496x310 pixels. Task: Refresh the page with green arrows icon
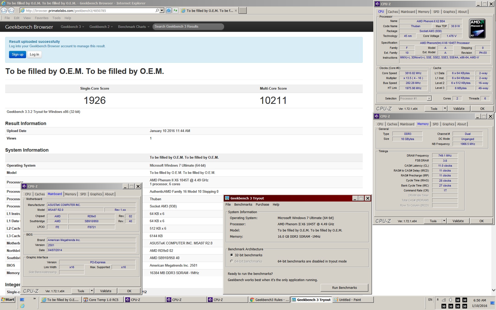tap(175, 10)
